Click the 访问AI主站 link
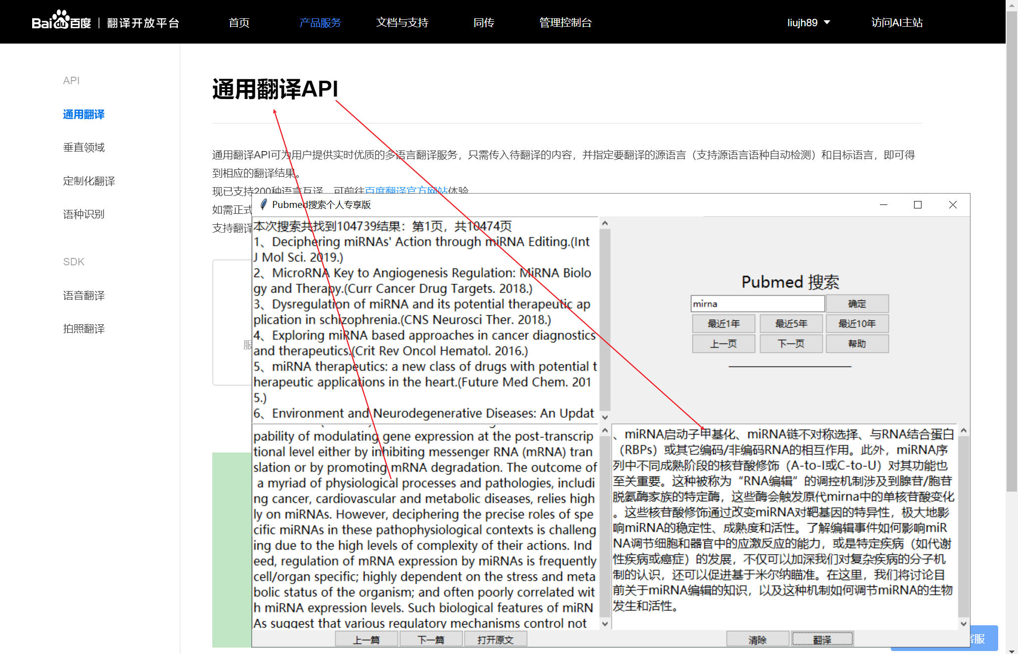Image resolution: width=1018 pixels, height=654 pixels. pyautogui.click(x=896, y=22)
